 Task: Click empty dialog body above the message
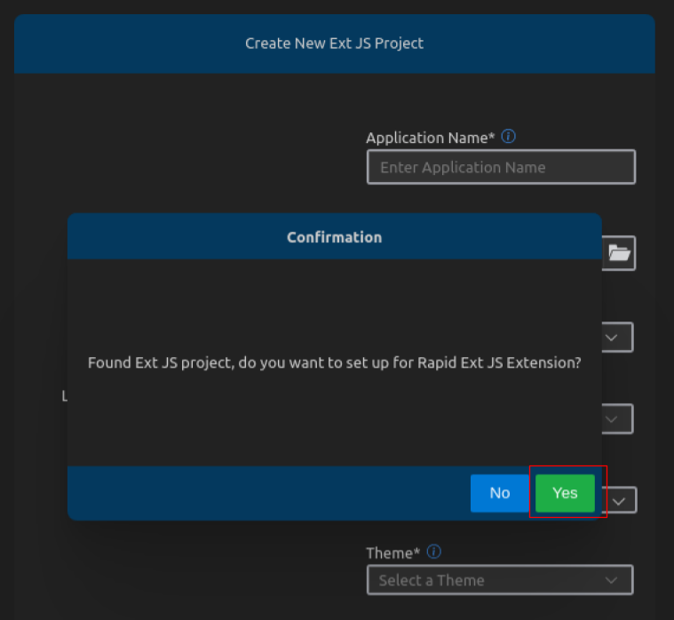pyautogui.click(x=334, y=302)
